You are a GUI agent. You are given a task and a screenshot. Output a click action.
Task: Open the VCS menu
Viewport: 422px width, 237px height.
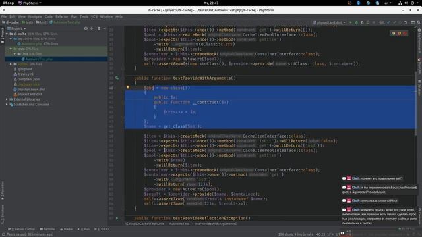tap(94, 16)
